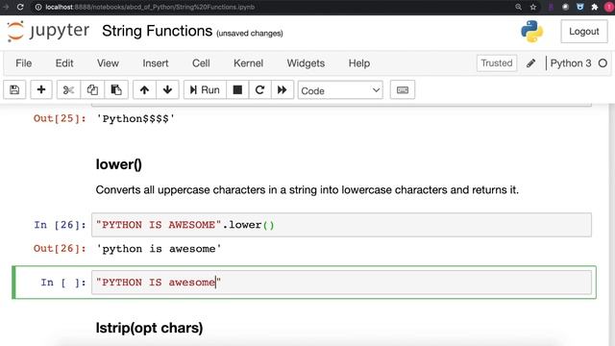
Task: Click the Out[25] result 'Python$$$$'
Action: [135, 119]
